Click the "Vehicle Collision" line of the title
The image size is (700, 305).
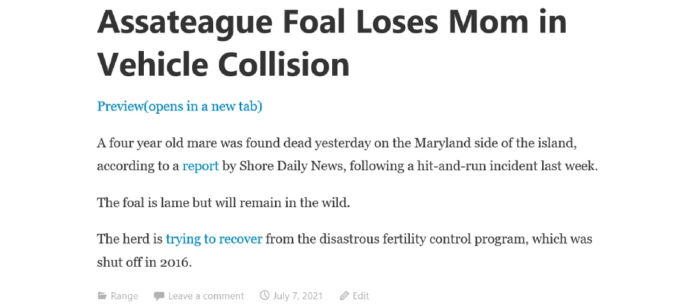pyautogui.click(x=223, y=64)
